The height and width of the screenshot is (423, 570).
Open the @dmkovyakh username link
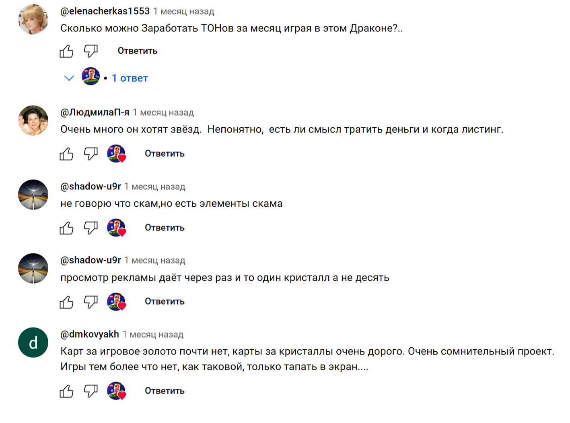coord(90,334)
